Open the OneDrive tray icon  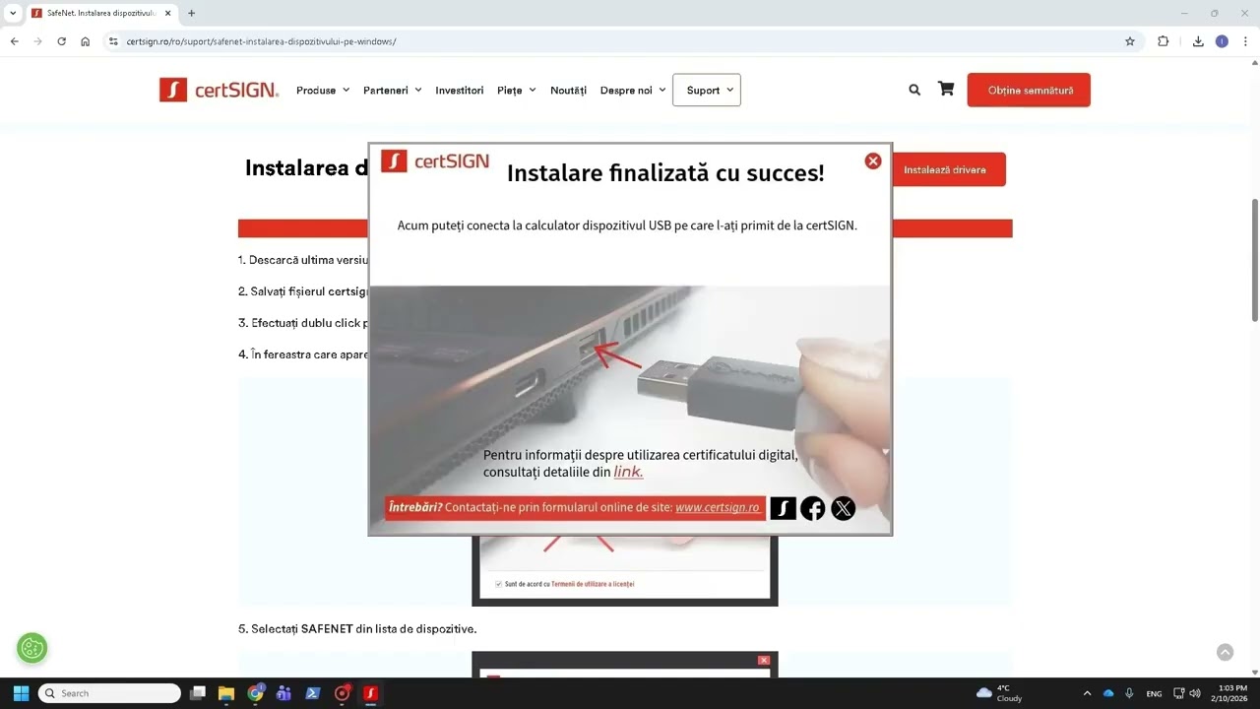point(1108,693)
